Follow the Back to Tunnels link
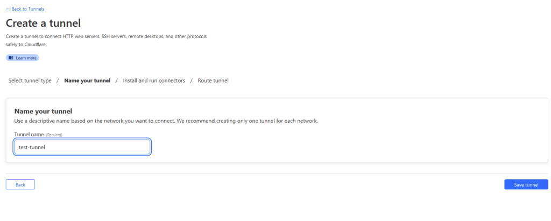 pyautogui.click(x=25, y=9)
